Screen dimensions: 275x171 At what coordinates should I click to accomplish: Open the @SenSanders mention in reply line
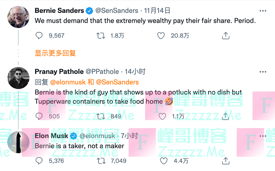point(117,82)
